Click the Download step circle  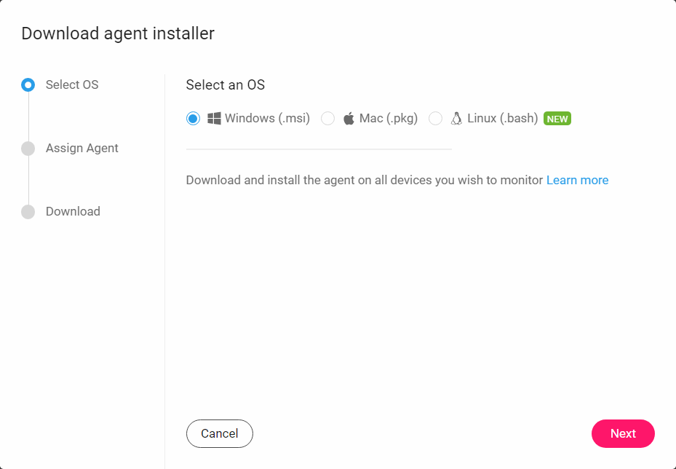tap(28, 211)
